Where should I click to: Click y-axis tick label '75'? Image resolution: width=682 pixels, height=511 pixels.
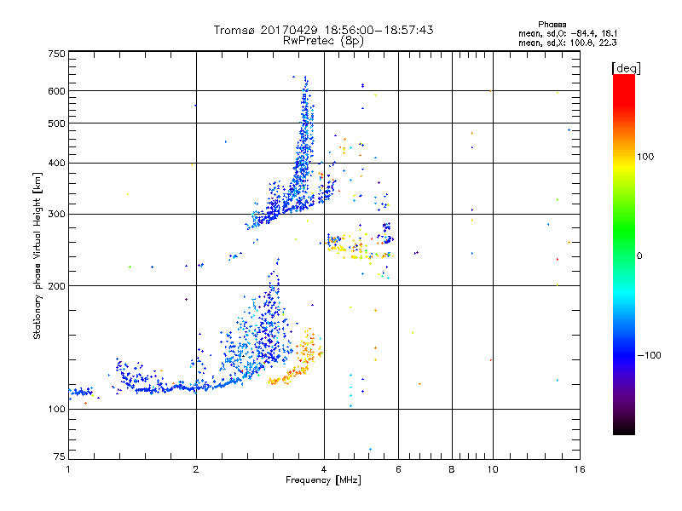[60, 456]
